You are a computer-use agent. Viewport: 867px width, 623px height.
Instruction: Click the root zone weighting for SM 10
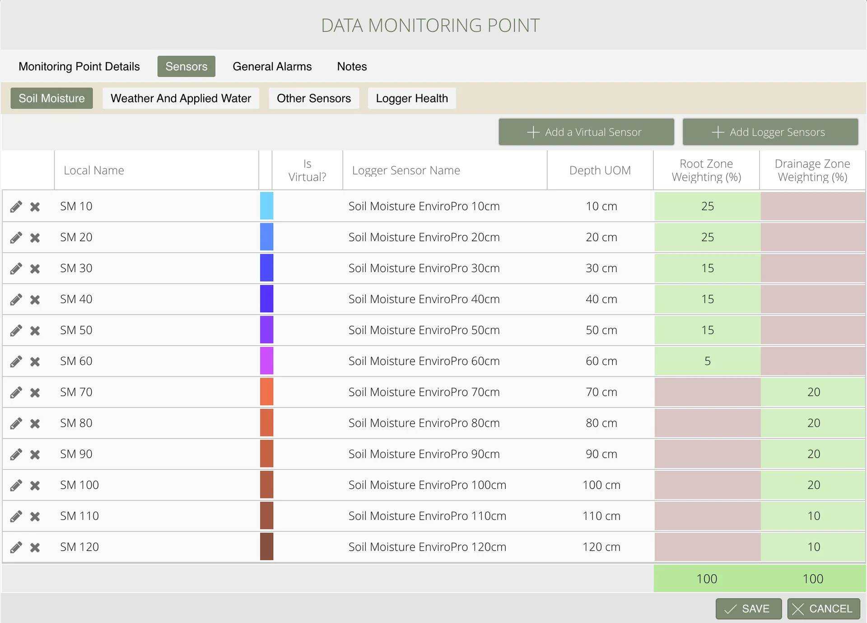point(707,206)
